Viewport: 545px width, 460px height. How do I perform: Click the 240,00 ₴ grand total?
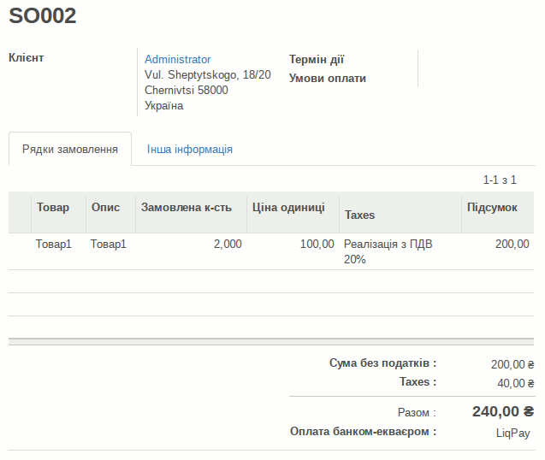(x=503, y=412)
